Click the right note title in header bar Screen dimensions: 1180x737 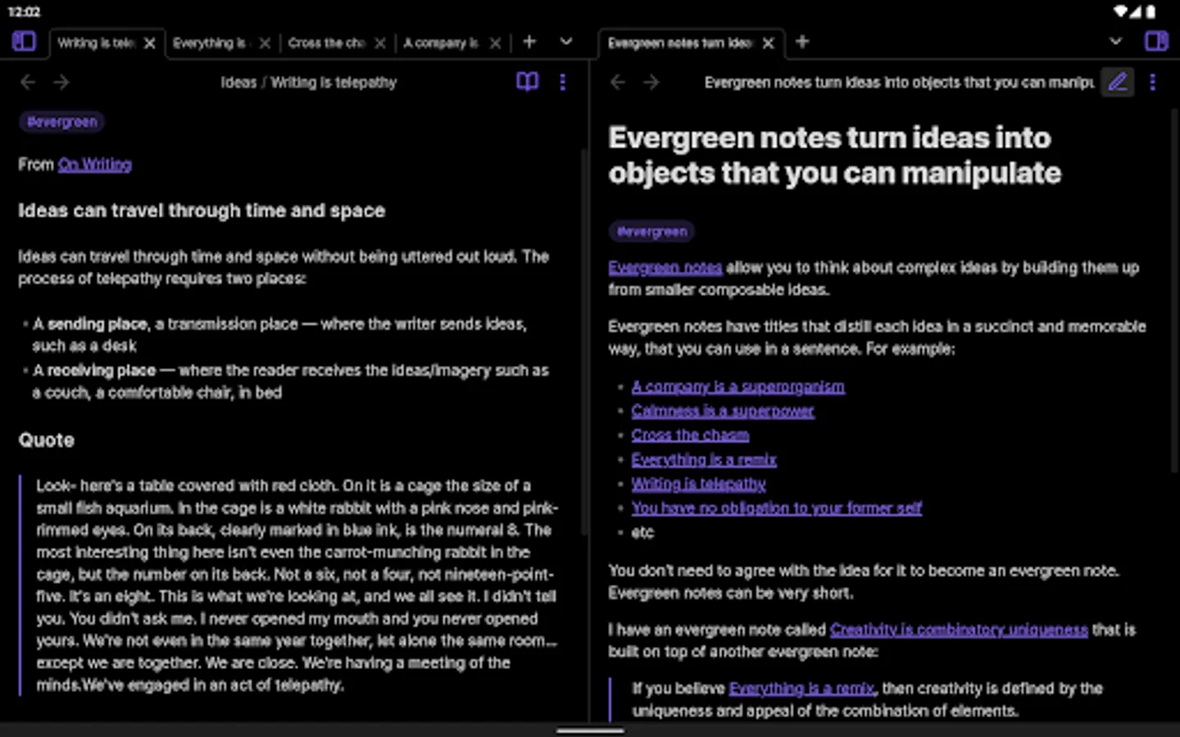(899, 82)
